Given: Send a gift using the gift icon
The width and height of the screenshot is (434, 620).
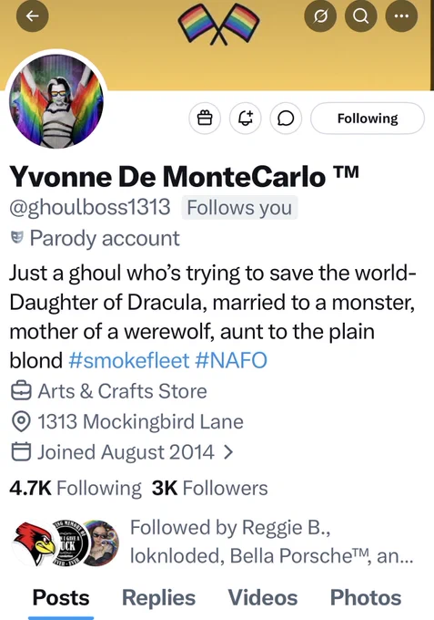Looking at the screenshot, I should point(205,118).
